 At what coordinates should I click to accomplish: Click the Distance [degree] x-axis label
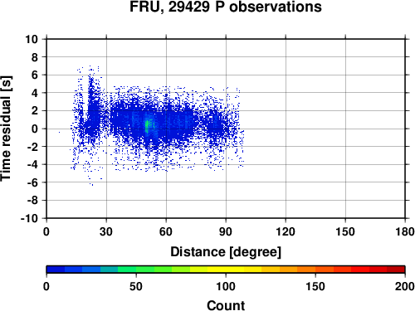point(226,252)
